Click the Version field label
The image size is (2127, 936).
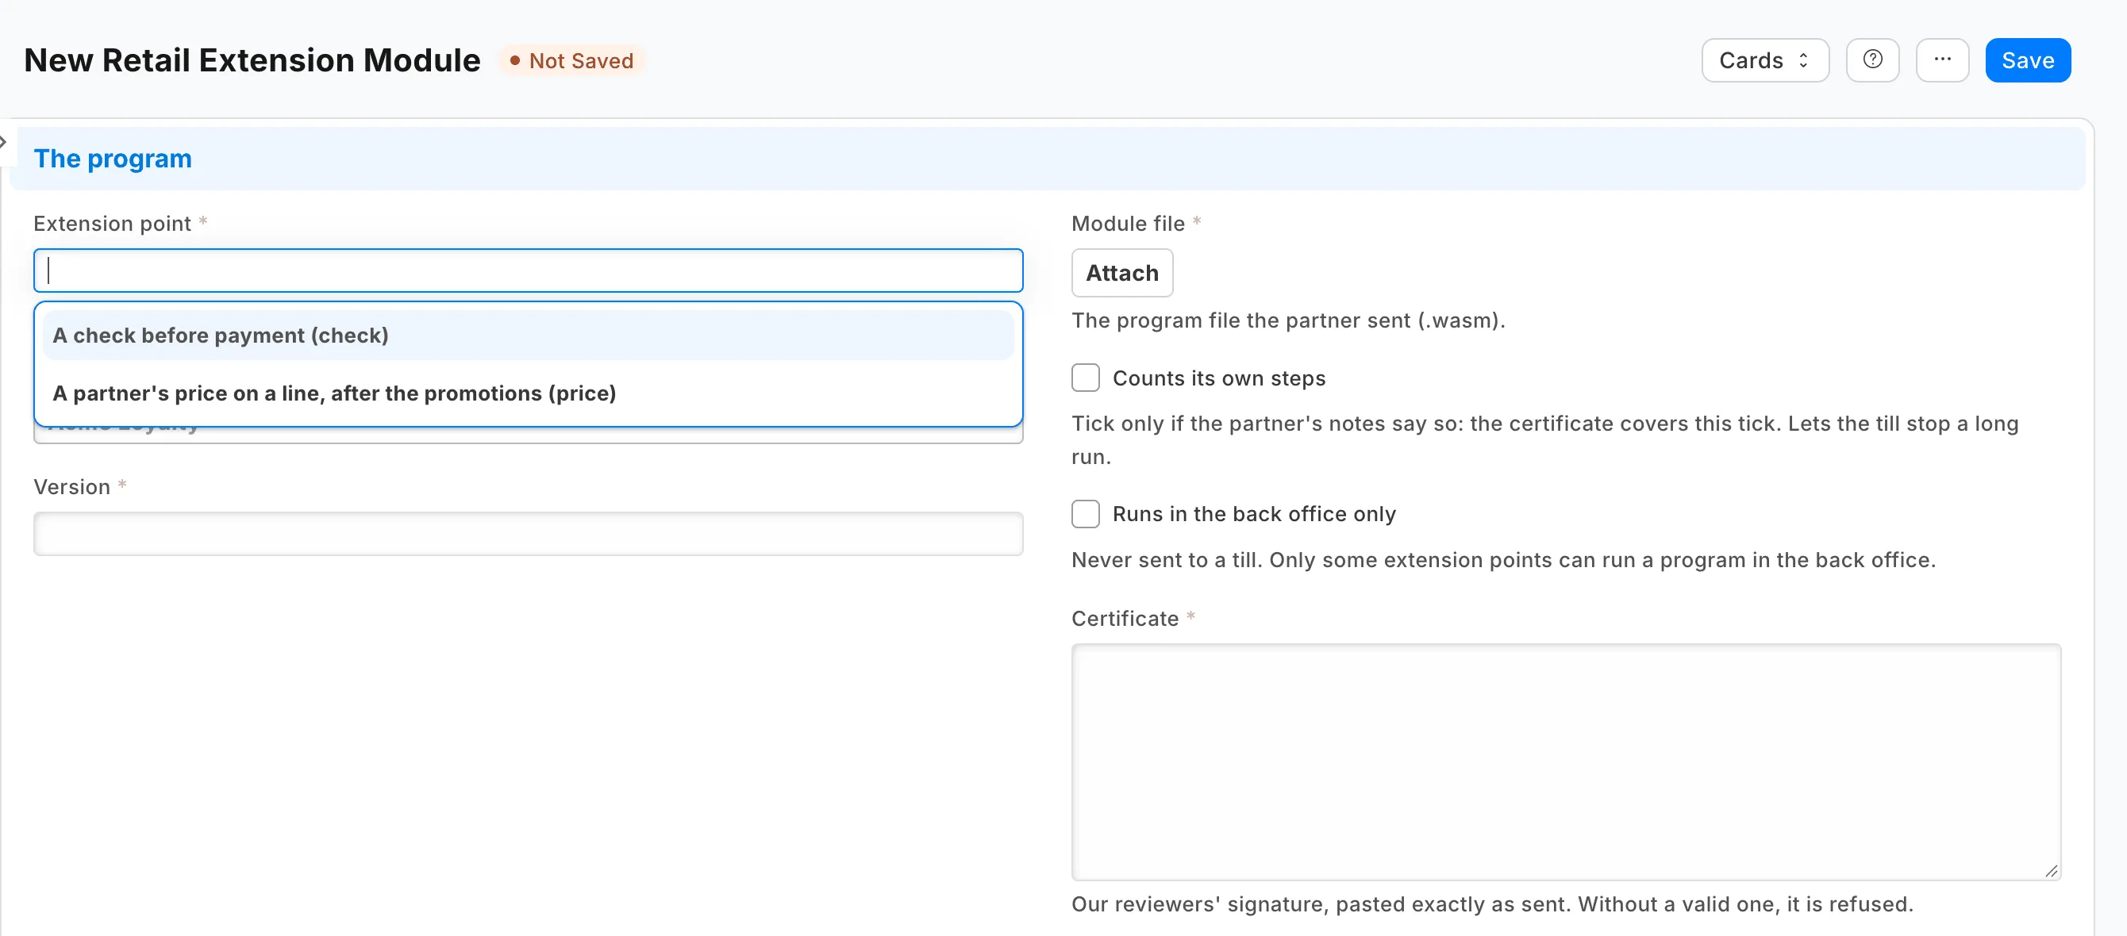72,487
